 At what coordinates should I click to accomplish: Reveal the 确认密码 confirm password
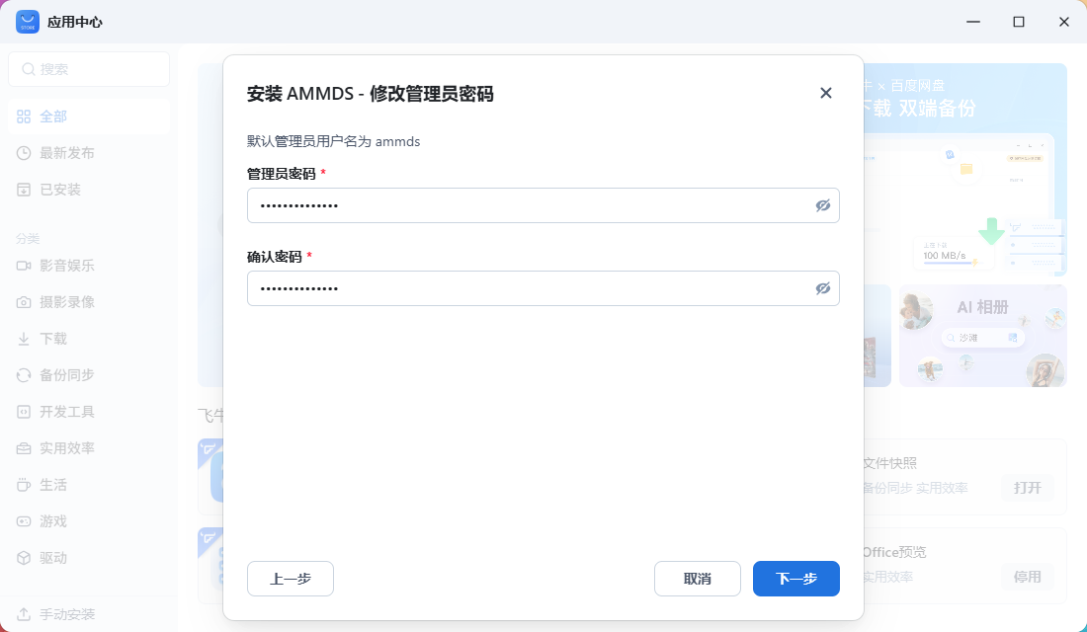point(823,288)
